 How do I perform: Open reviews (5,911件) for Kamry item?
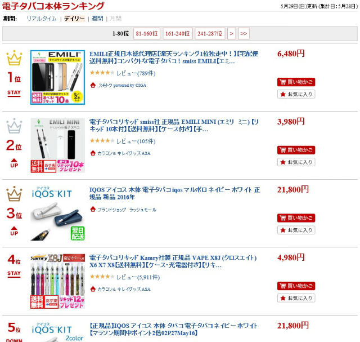pyautogui.click(x=138, y=277)
